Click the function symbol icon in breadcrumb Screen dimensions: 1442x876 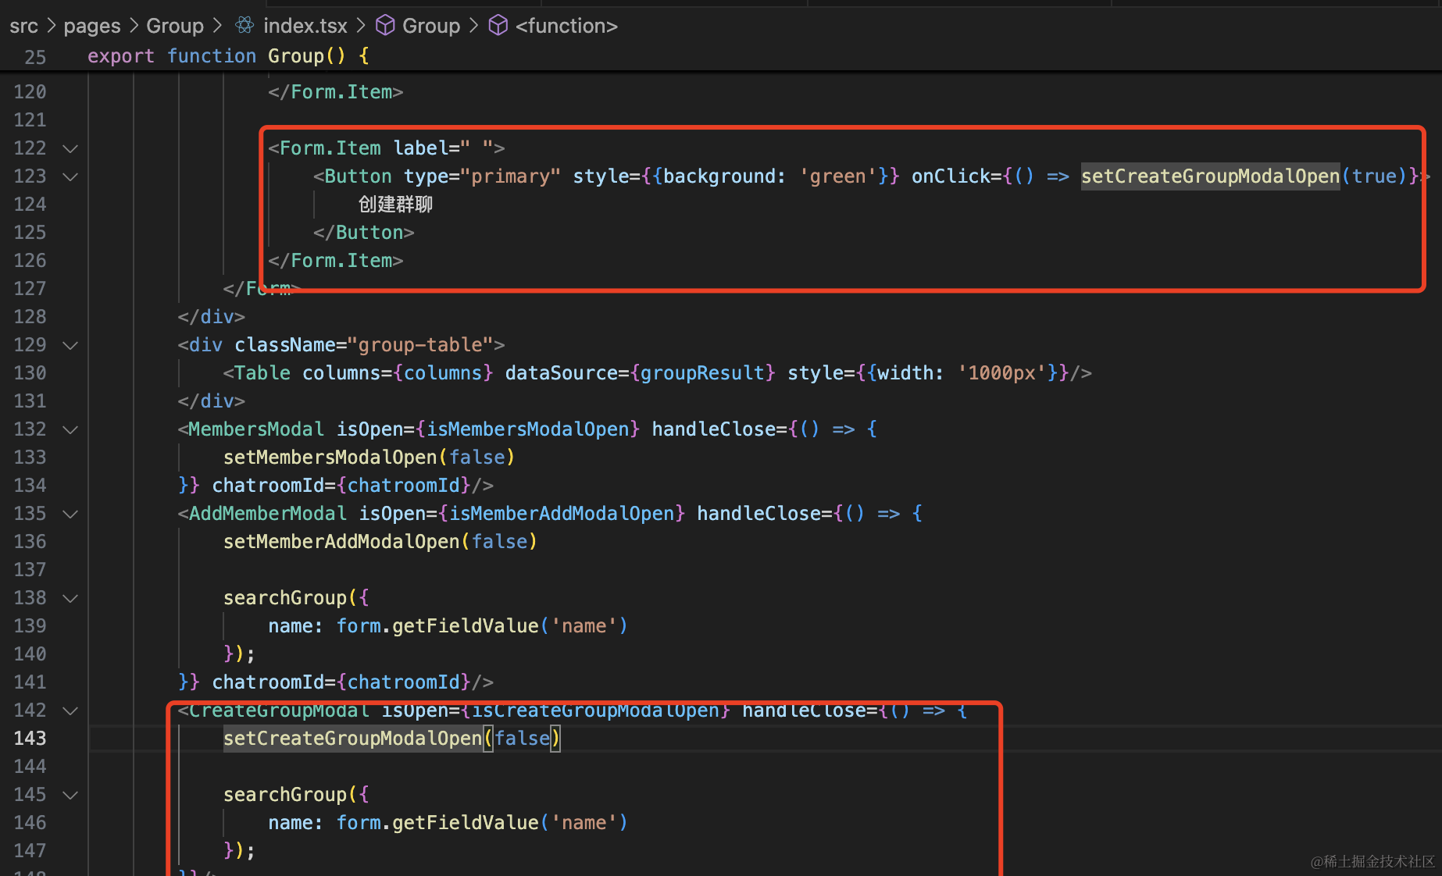coord(498,26)
